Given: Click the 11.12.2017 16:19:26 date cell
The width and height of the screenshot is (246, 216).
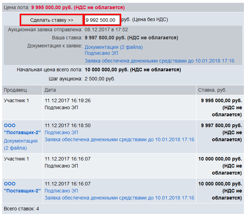Looking at the screenshot, I should point(67,100).
